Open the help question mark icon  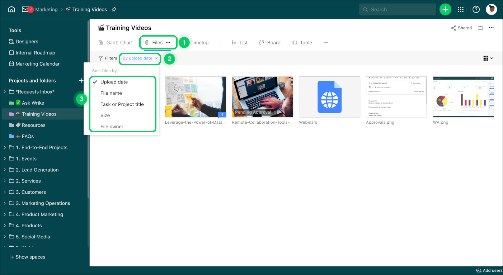[476, 10]
